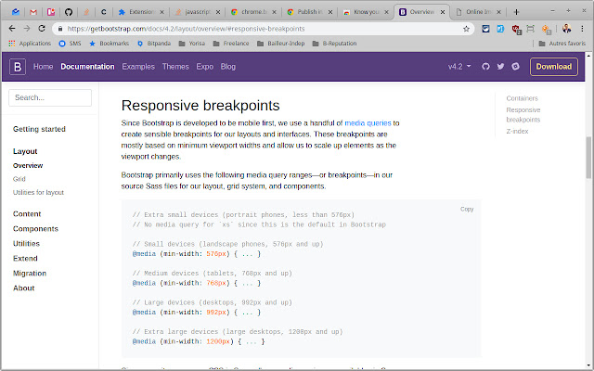Screen dimensions: 594x371
Task: Expand the Content sidebar section
Action: click(27, 214)
